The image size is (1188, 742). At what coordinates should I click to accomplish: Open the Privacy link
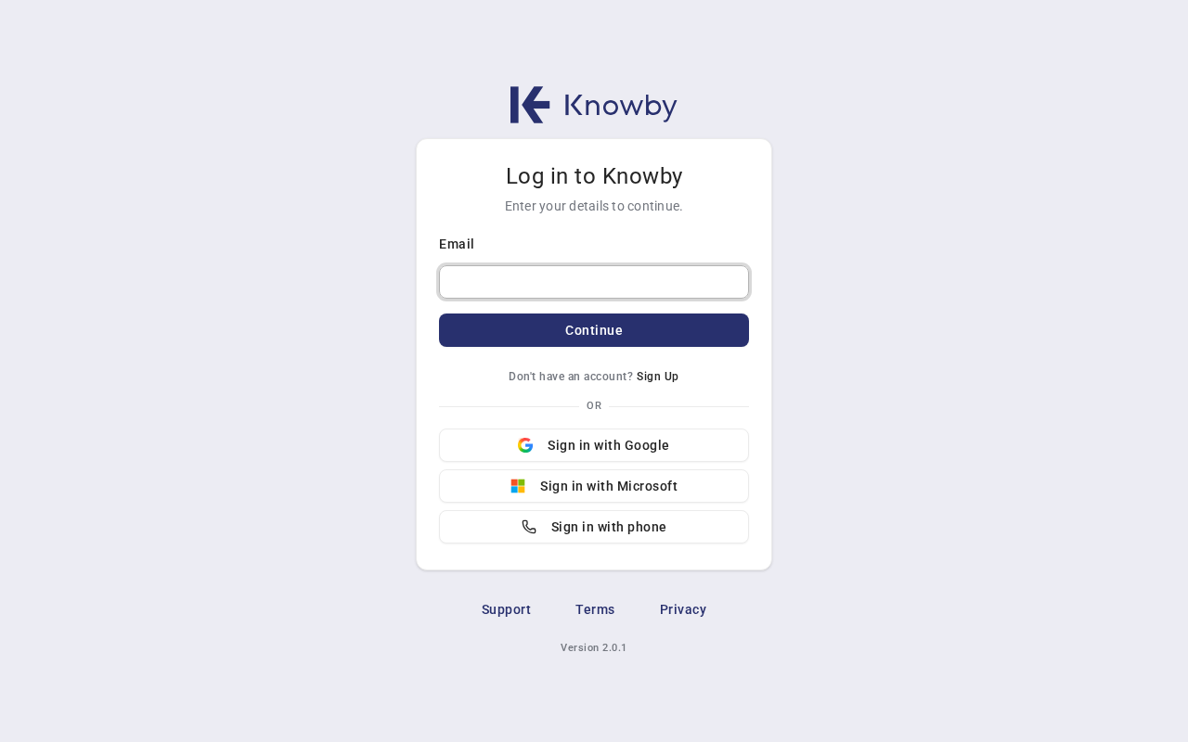click(x=683, y=609)
